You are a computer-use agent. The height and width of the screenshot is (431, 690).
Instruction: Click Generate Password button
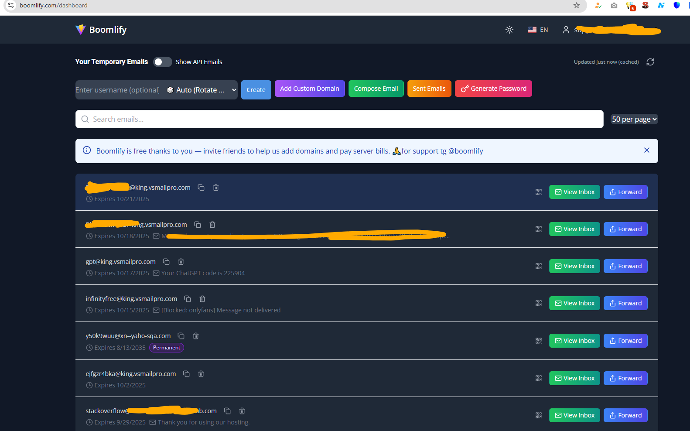(x=493, y=89)
